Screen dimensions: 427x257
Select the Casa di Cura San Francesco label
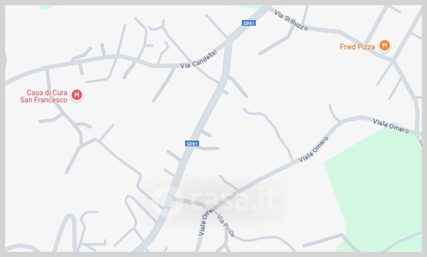(44, 97)
